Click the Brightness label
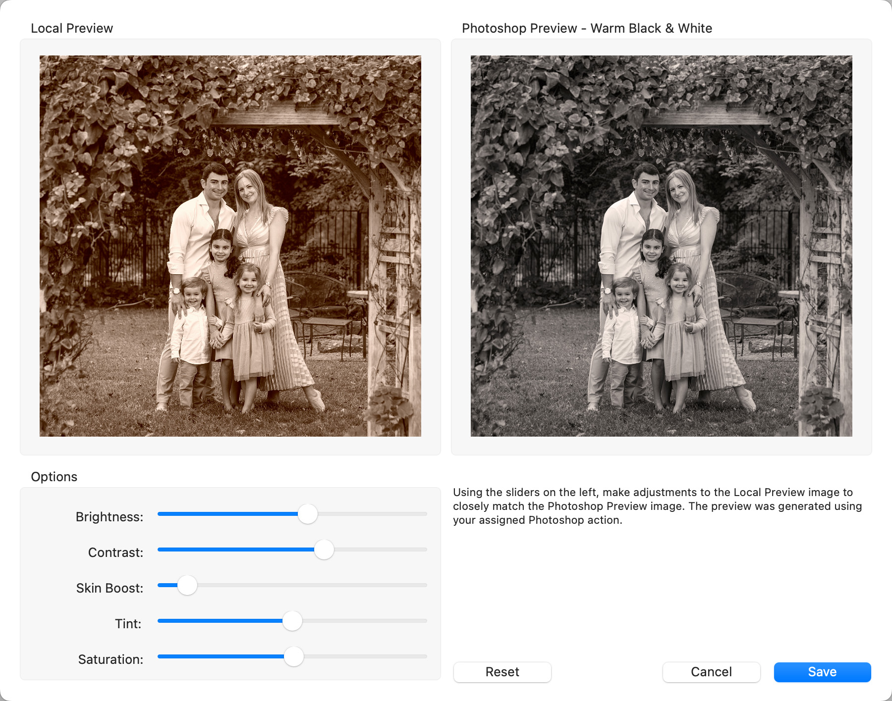Screen dimensions: 892x701 point(110,517)
